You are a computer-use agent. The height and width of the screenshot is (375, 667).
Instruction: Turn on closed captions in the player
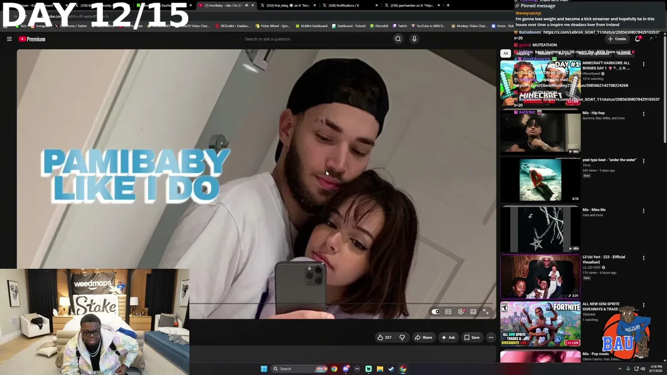[448, 311]
